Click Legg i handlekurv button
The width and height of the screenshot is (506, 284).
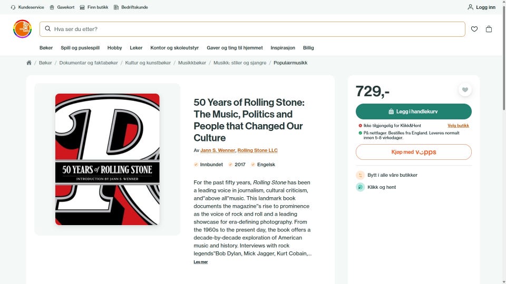click(413, 111)
